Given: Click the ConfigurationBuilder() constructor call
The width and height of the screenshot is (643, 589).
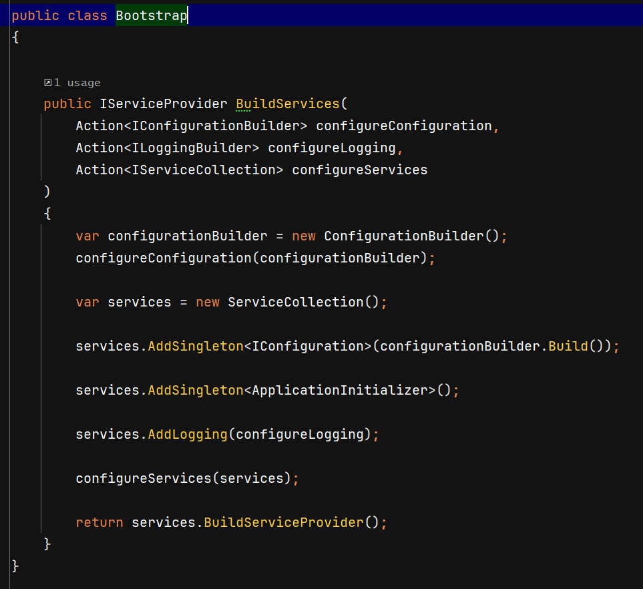Looking at the screenshot, I should coord(412,236).
